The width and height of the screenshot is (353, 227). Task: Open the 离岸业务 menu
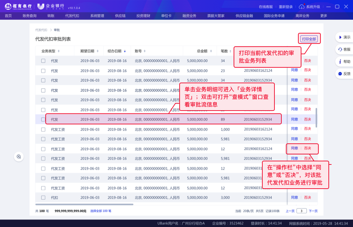coord(302,16)
